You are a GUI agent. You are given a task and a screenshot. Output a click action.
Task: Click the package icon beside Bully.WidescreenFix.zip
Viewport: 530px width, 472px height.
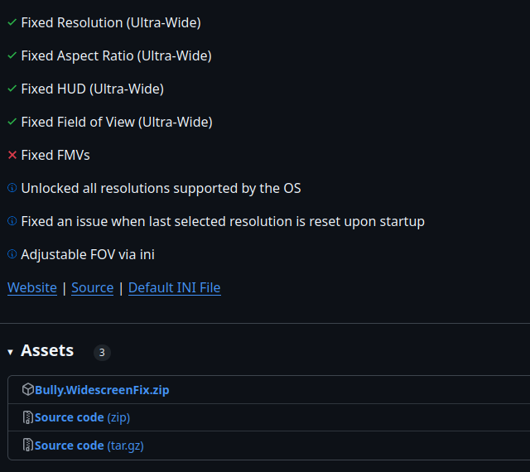(x=27, y=389)
